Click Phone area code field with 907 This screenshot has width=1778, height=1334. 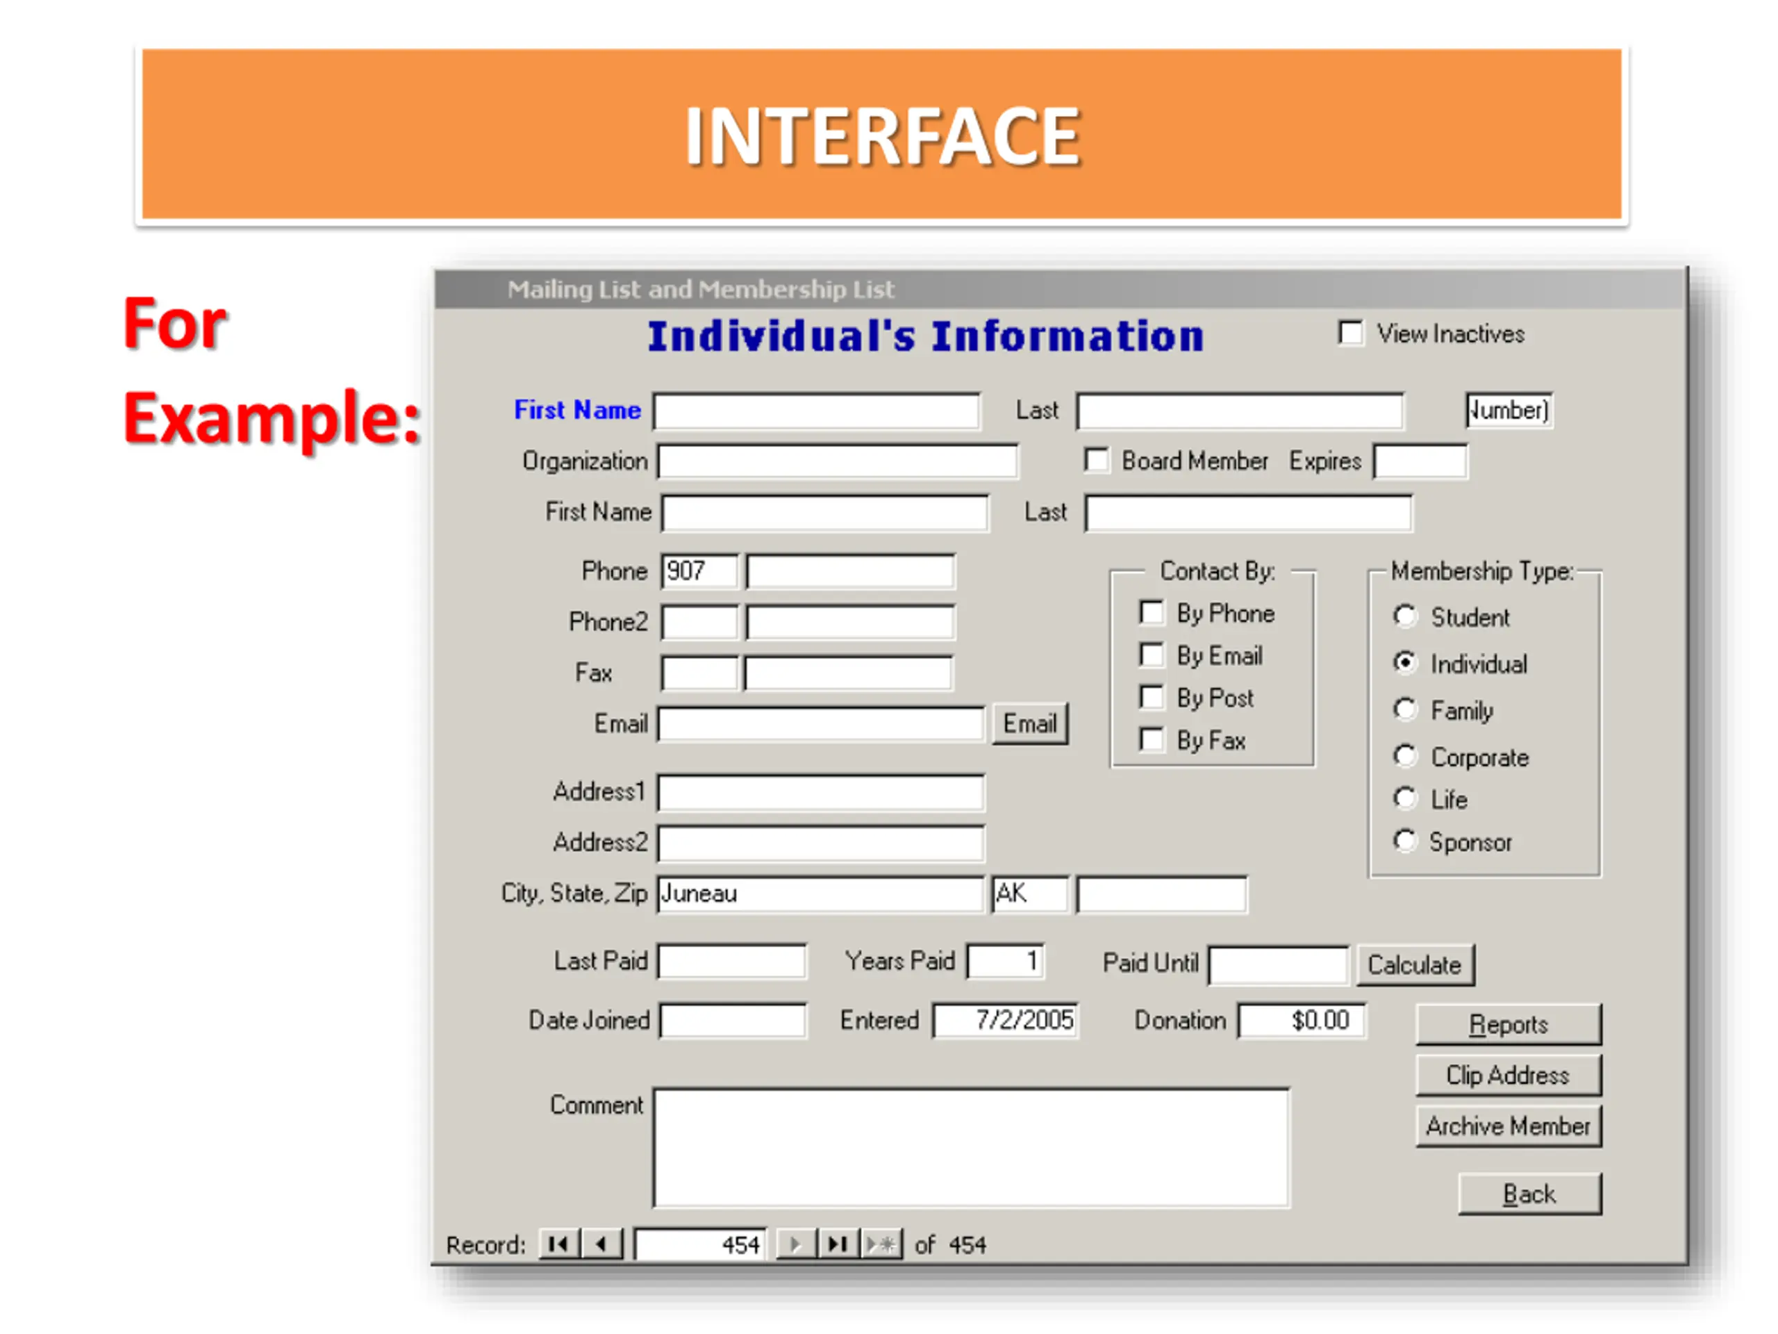point(699,572)
